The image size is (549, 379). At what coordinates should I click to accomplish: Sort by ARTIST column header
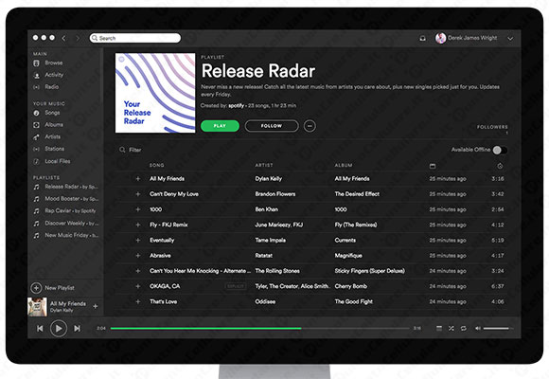[x=264, y=165]
